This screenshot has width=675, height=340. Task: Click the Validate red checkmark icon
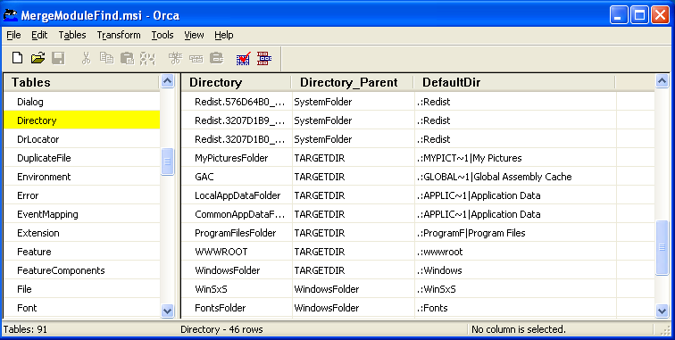243,58
